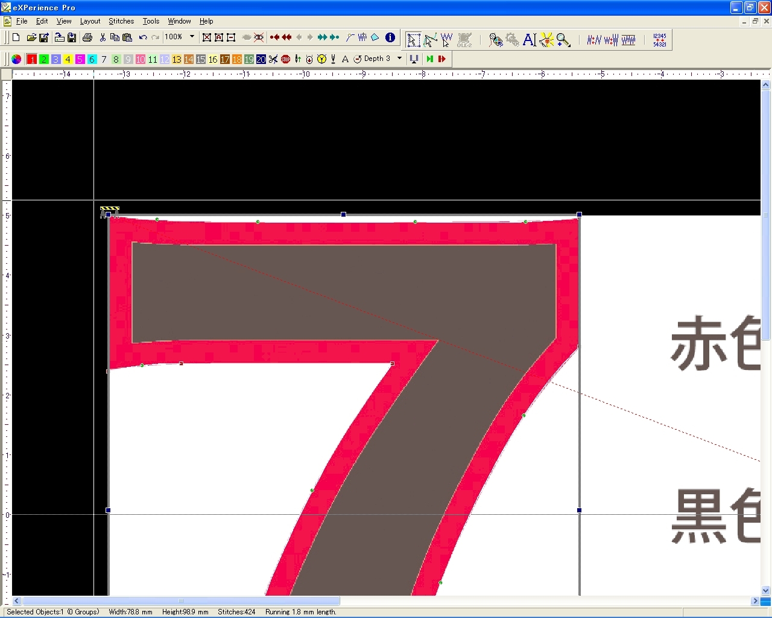
Task: Select the magnifier zoom tool
Action: 563,40
